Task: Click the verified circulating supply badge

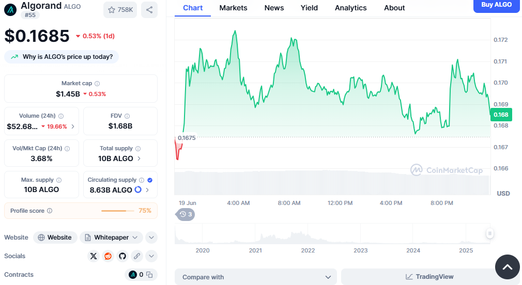Action: pos(150,180)
